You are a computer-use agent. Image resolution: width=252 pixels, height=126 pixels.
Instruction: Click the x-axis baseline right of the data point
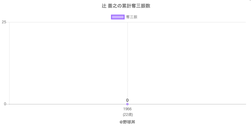(x=189, y=104)
